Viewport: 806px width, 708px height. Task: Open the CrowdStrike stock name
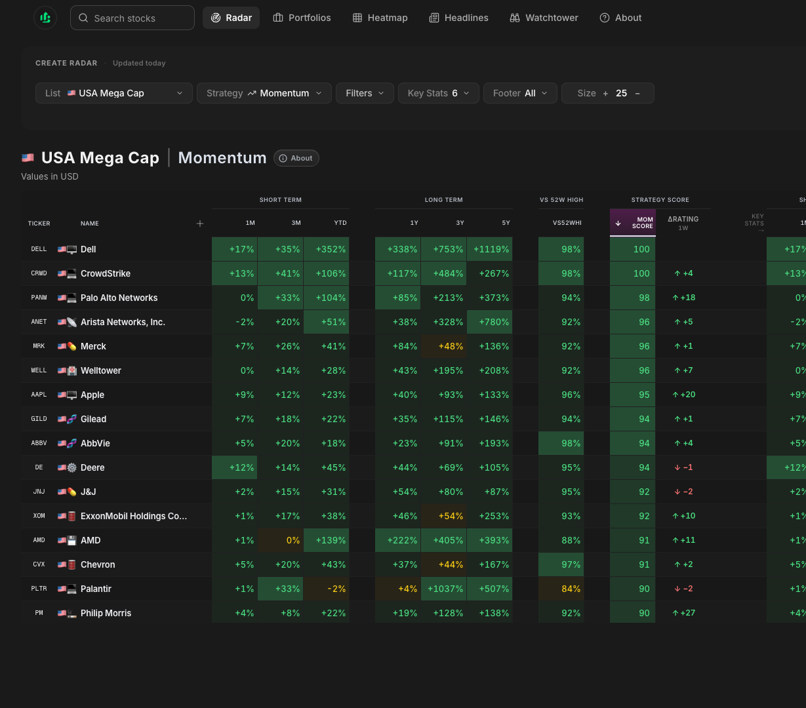click(x=106, y=273)
